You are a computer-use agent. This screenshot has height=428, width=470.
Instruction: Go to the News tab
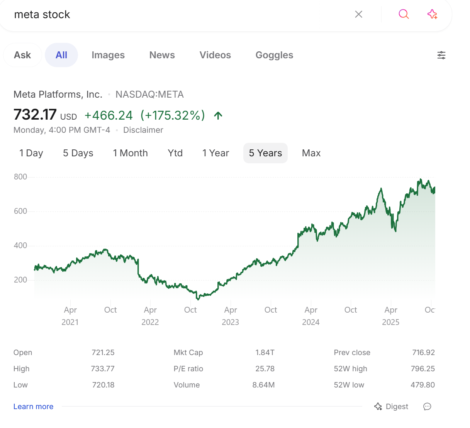tap(162, 55)
